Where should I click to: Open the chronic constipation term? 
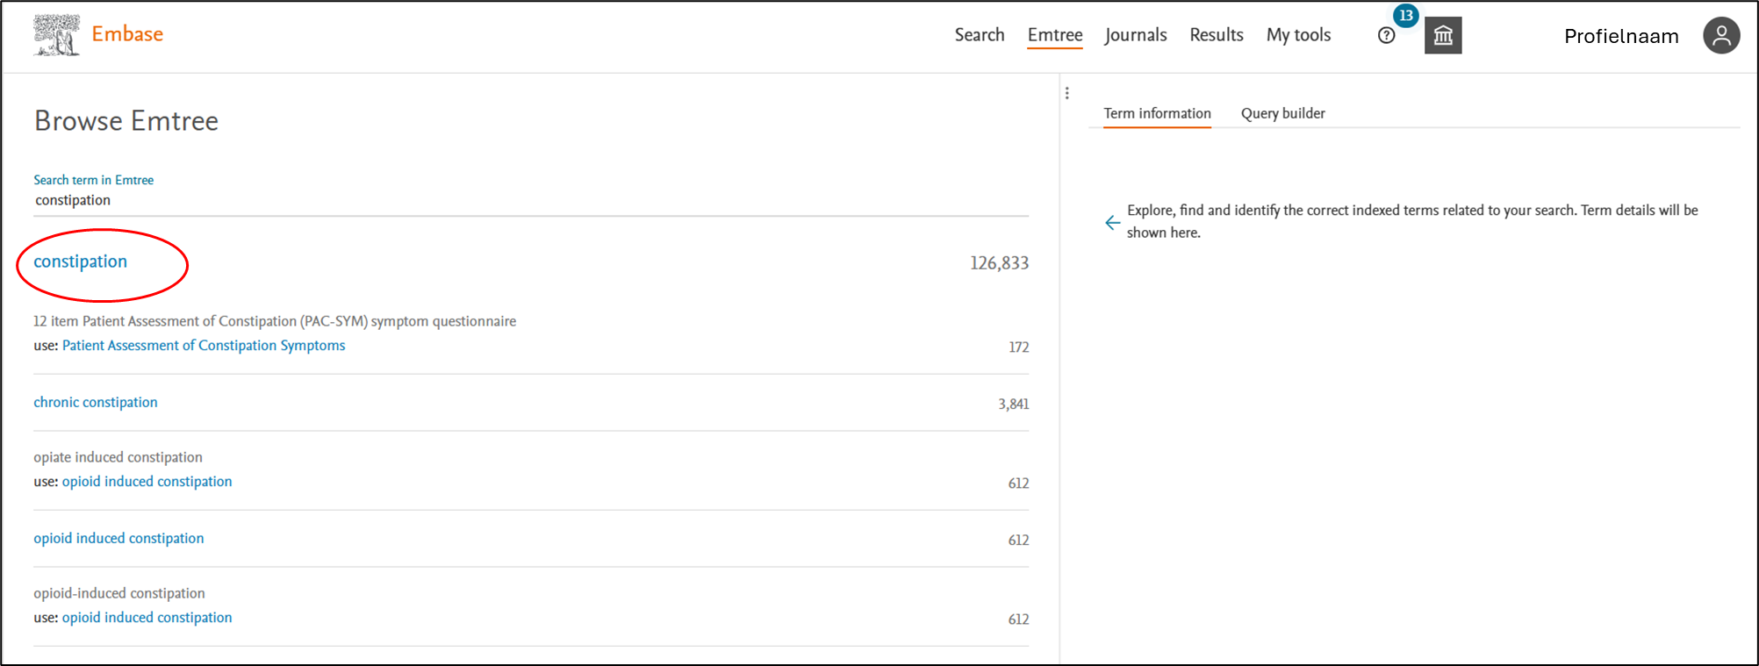pos(96,403)
